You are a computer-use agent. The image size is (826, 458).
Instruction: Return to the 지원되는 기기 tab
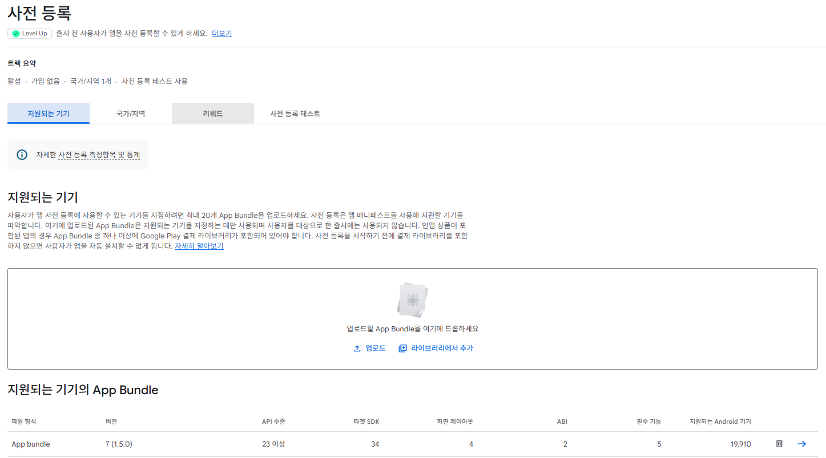pyautogui.click(x=48, y=113)
